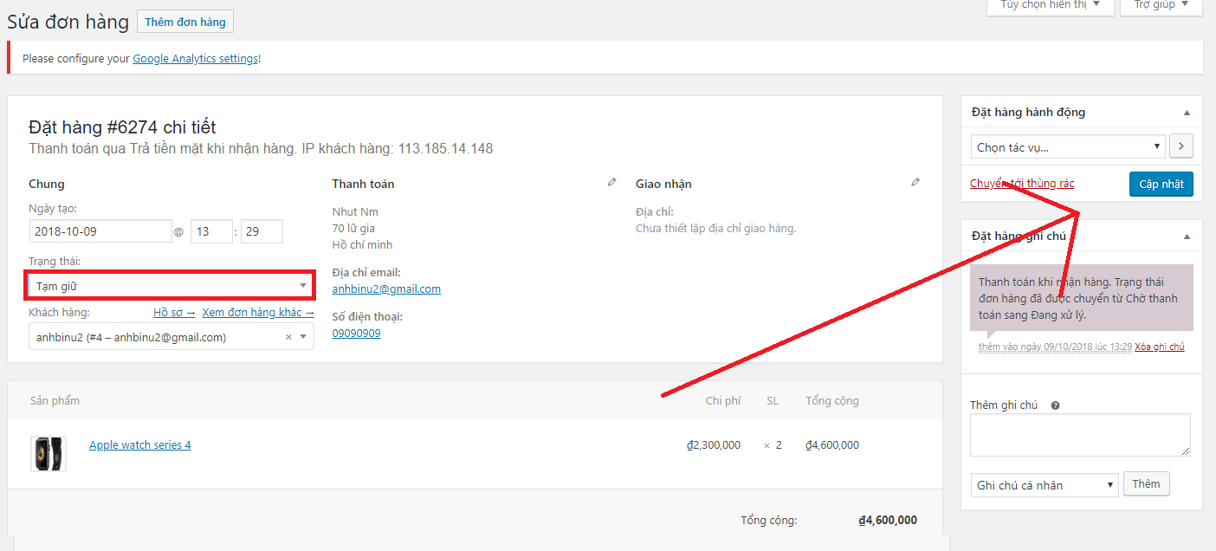This screenshot has width=1216, height=551.
Task: Click the edit pencil icon for Thanh toán
Action: click(612, 183)
